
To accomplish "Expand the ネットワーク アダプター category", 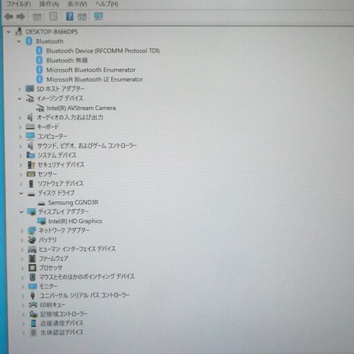I will click(x=22, y=231).
